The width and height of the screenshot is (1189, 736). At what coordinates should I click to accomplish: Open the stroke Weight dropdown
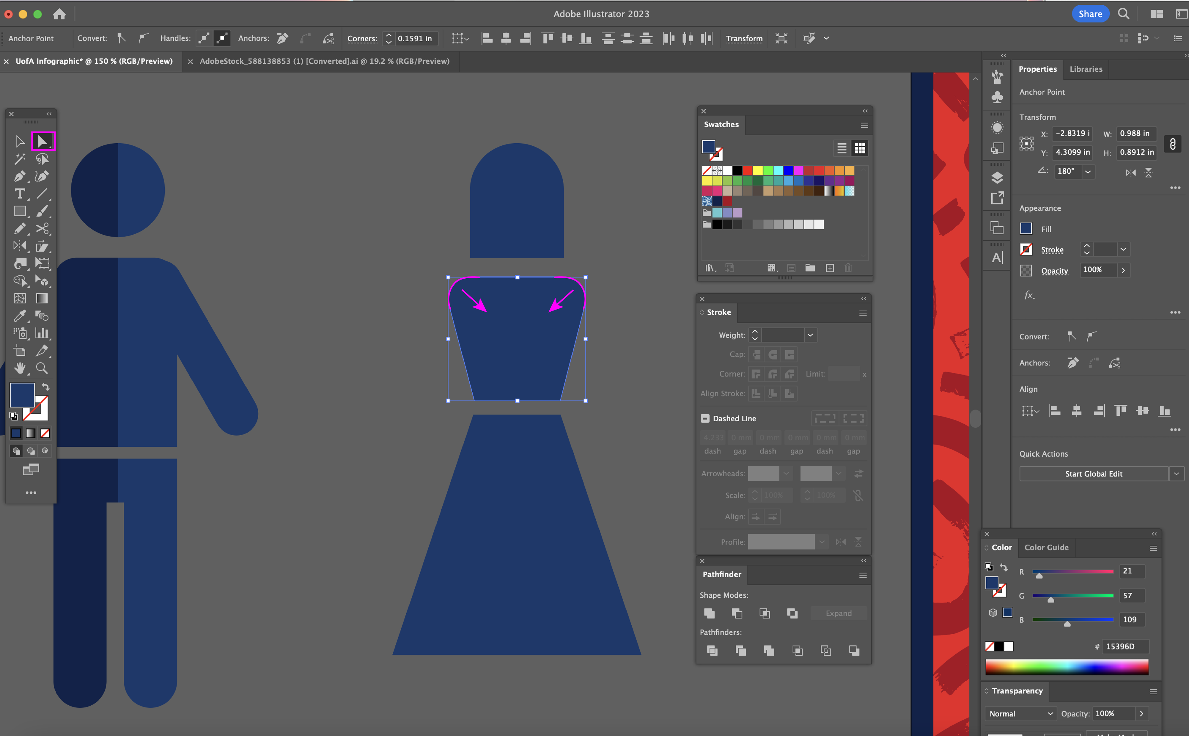click(810, 335)
